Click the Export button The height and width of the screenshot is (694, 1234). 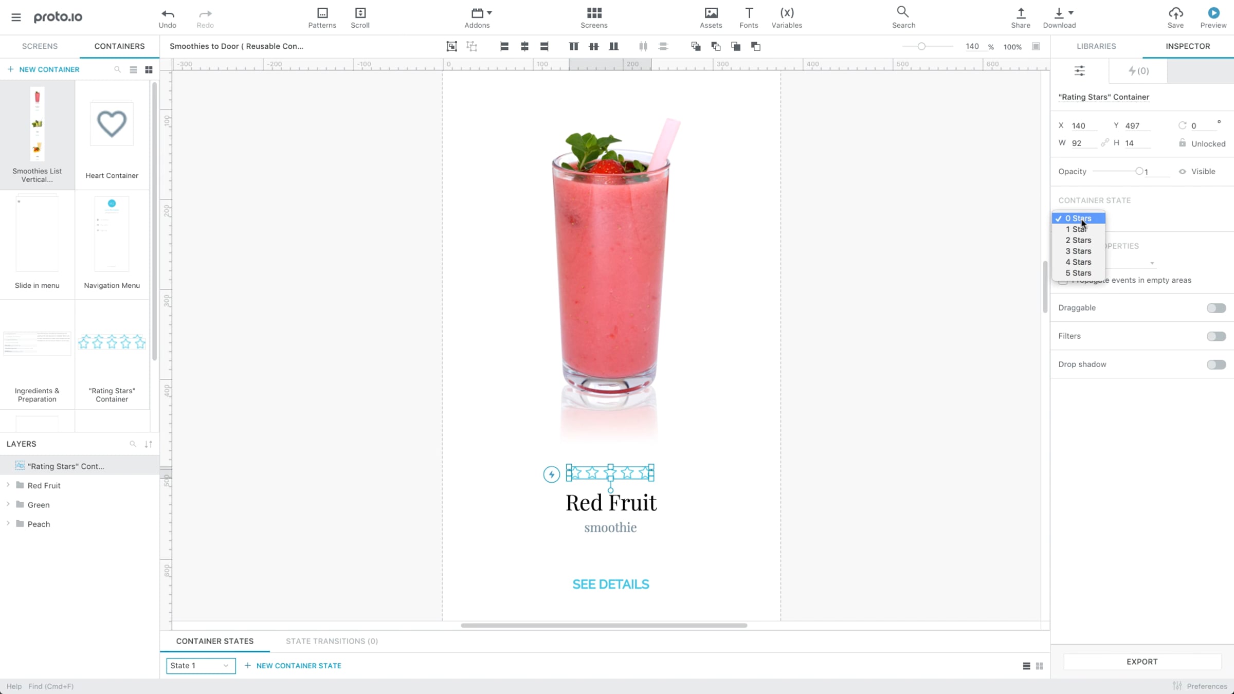(x=1141, y=662)
